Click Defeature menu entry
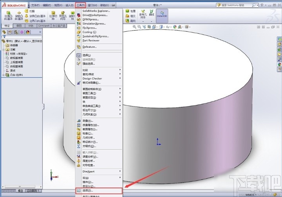This screenshot has height=197, width=282. (90, 47)
